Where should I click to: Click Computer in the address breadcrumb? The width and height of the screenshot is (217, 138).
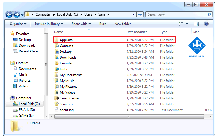click(x=43, y=14)
